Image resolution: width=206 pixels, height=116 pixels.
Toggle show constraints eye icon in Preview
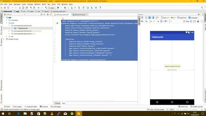(x=142, y=21)
